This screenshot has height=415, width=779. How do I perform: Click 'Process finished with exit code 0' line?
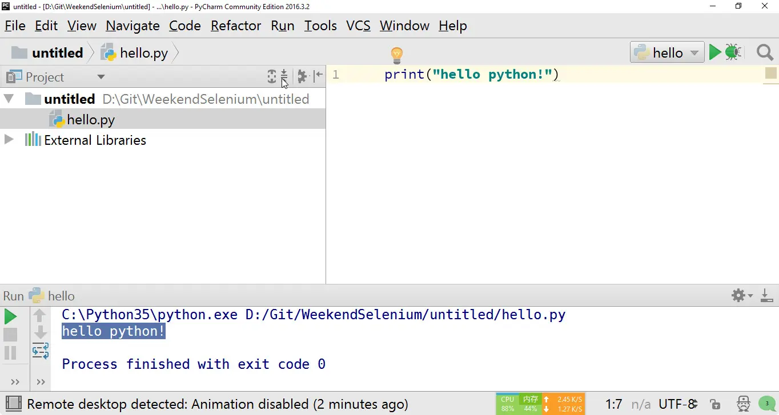(x=194, y=364)
